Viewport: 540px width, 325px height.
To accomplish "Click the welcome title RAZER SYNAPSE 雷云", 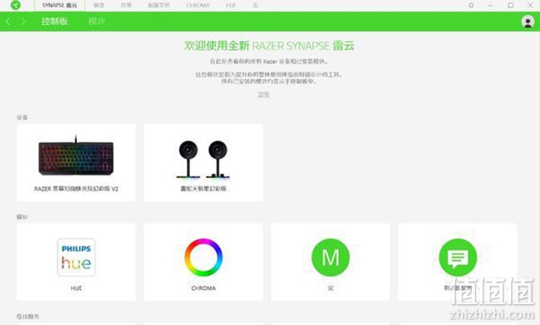I will pos(269,46).
